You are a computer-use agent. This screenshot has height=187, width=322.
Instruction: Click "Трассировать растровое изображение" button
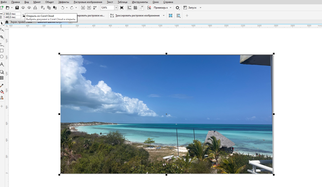pos(135,15)
